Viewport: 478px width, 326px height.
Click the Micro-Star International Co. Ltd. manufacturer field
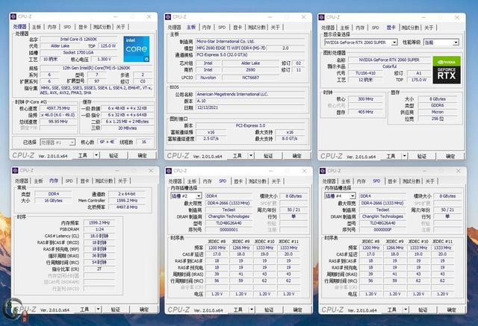(x=250, y=41)
